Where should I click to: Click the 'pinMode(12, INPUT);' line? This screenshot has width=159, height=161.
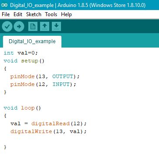point(43,84)
